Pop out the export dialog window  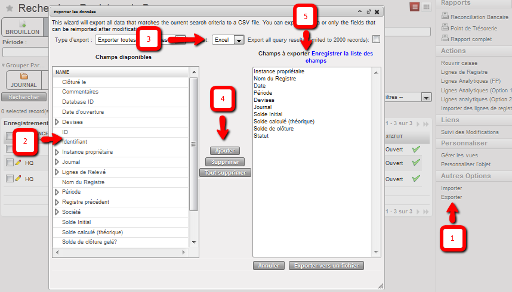pos(368,11)
